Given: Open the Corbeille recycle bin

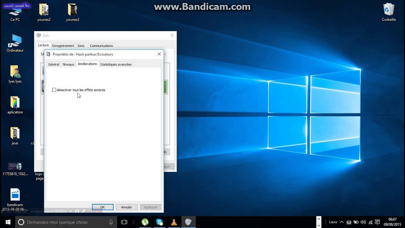Looking at the screenshot, I should coord(389,13).
